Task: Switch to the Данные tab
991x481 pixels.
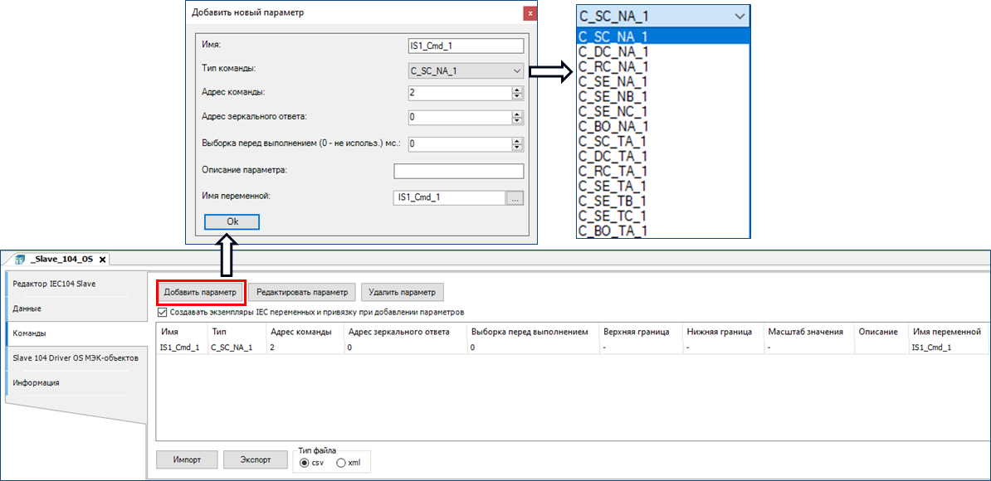Action: pyautogui.click(x=27, y=309)
